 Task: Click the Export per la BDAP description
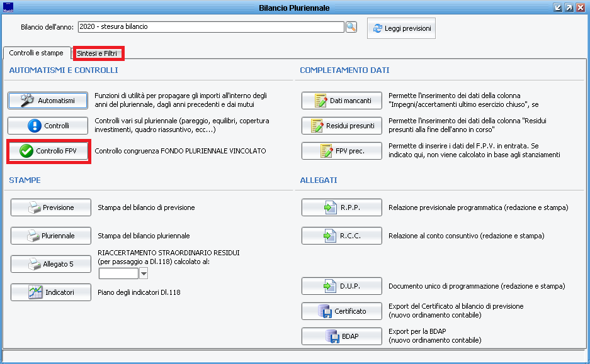435,336
